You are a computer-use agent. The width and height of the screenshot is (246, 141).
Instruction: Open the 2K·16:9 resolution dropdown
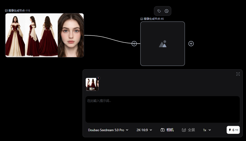click(144, 130)
